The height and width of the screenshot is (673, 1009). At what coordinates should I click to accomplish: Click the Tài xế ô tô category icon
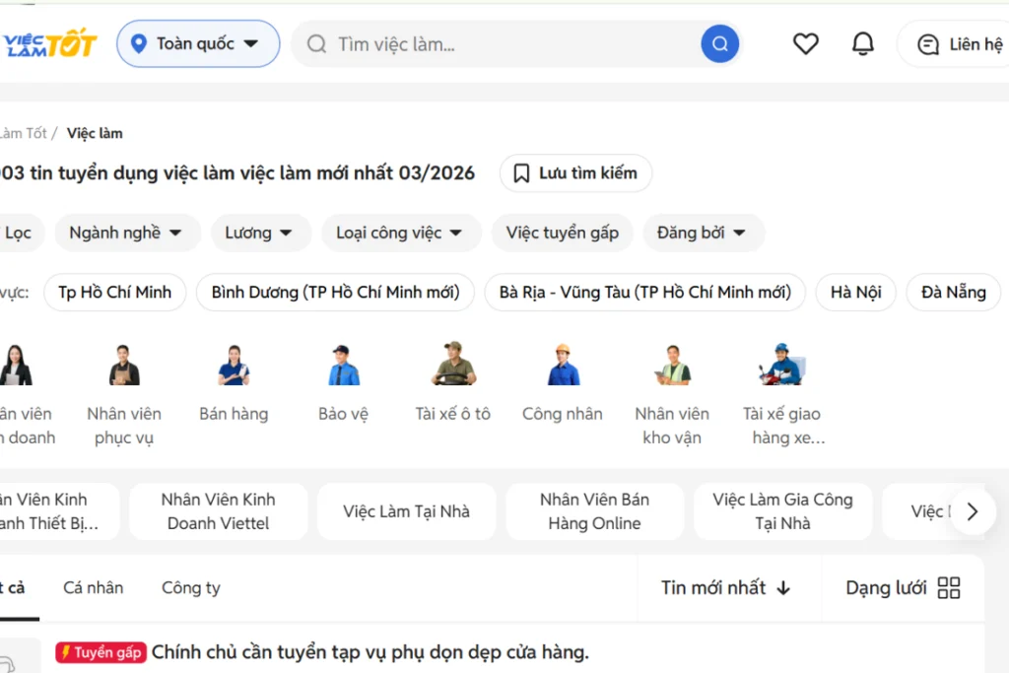point(453,364)
